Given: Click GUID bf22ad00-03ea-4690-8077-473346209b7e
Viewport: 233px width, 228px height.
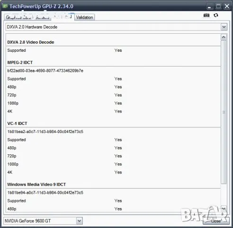Looking at the screenshot, I should click(x=45, y=71).
